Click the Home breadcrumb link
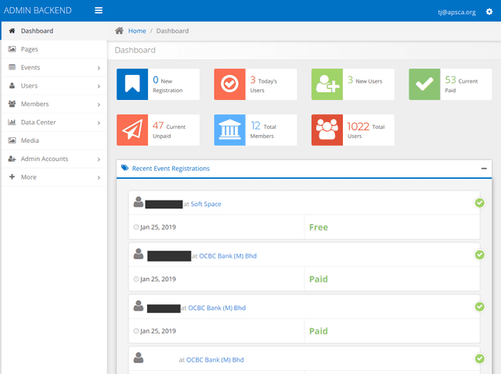This screenshot has width=501, height=374. pyautogui.click(x=137, y=31)
